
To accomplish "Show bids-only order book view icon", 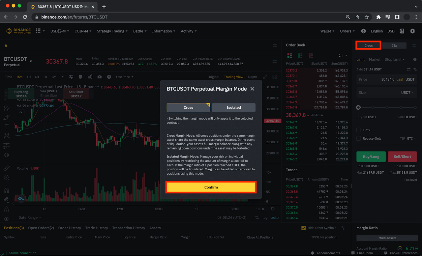I will tap(300, 55).
